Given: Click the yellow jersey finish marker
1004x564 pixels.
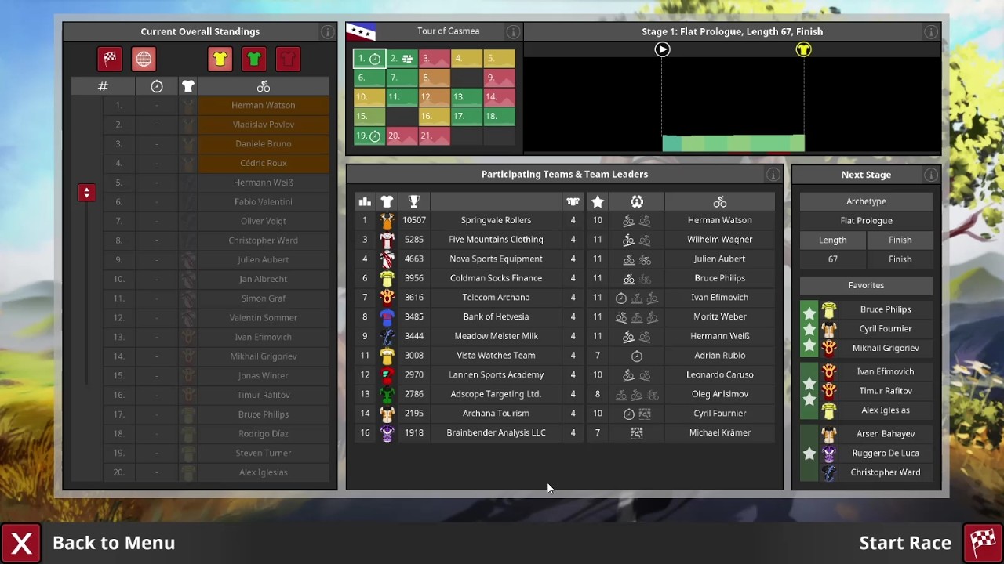Looking at the screenshot, I should coord(803,49).
